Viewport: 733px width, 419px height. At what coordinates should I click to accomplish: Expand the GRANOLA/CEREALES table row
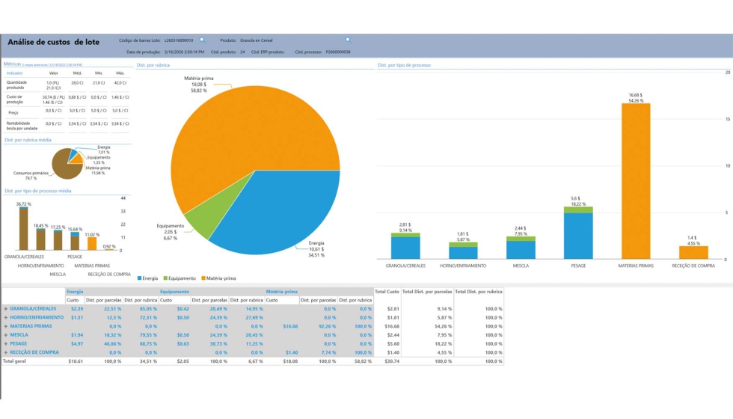(6, 309)
